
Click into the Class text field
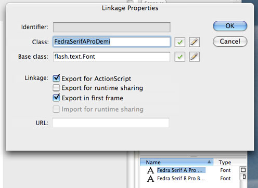pyautogui.click(x=112, y=42)
